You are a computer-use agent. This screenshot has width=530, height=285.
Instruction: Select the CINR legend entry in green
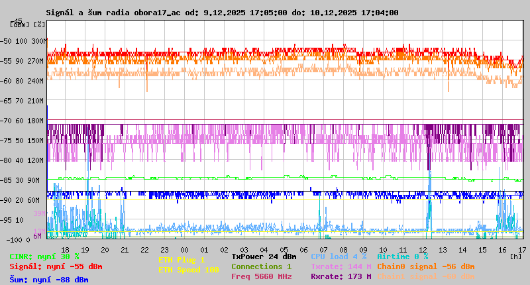(44, 256)
